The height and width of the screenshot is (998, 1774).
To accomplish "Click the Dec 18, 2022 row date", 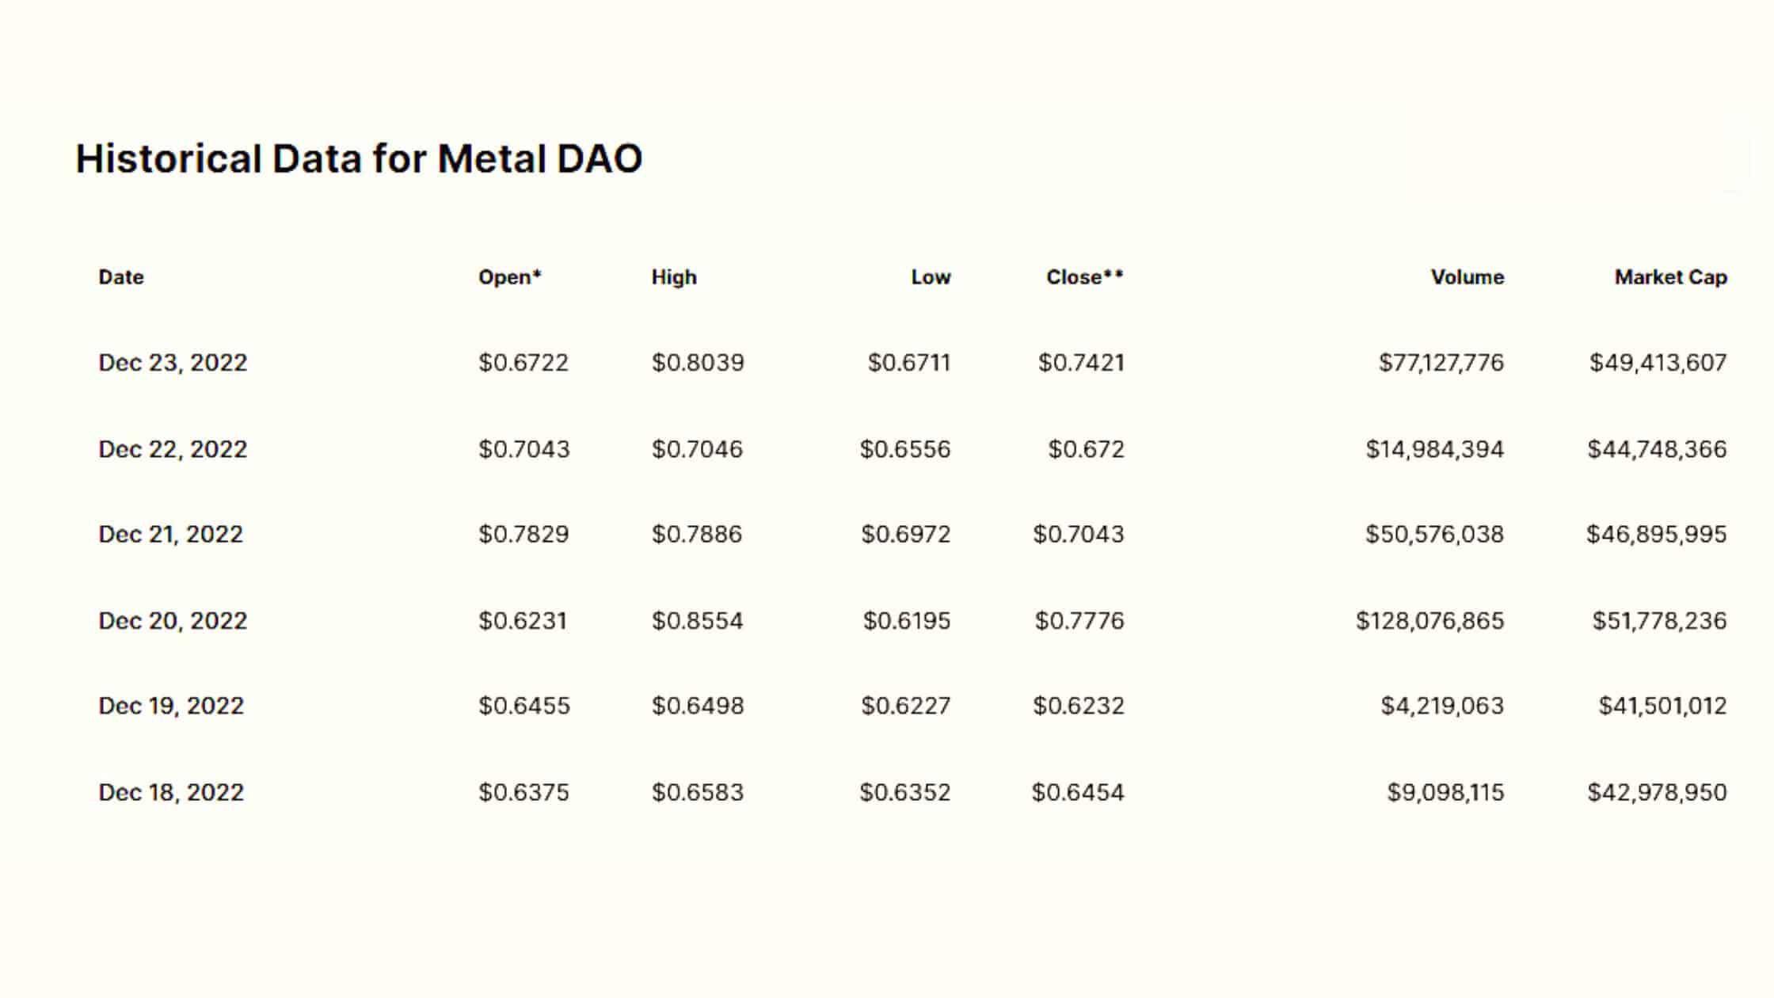I will pyautogui.click(x=171, y=792).
